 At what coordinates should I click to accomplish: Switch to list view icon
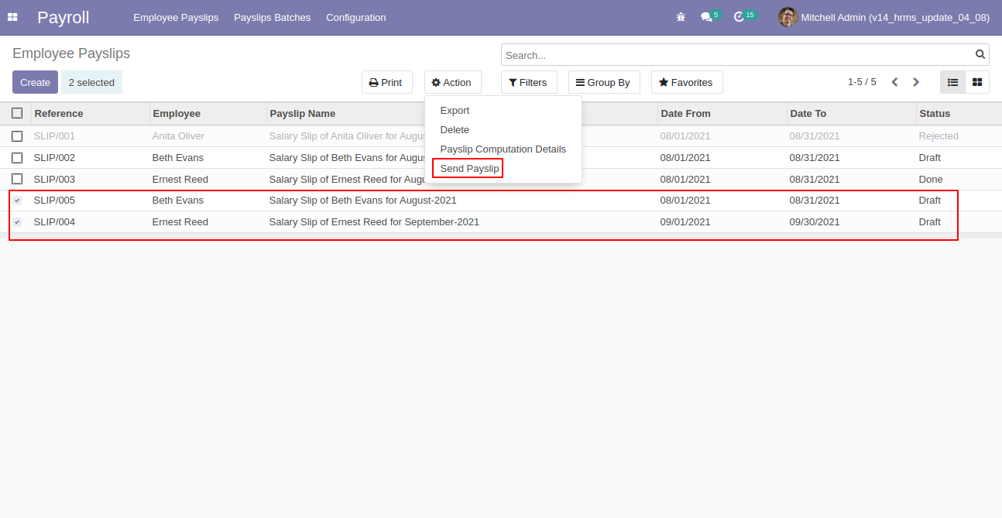point(952,82)
